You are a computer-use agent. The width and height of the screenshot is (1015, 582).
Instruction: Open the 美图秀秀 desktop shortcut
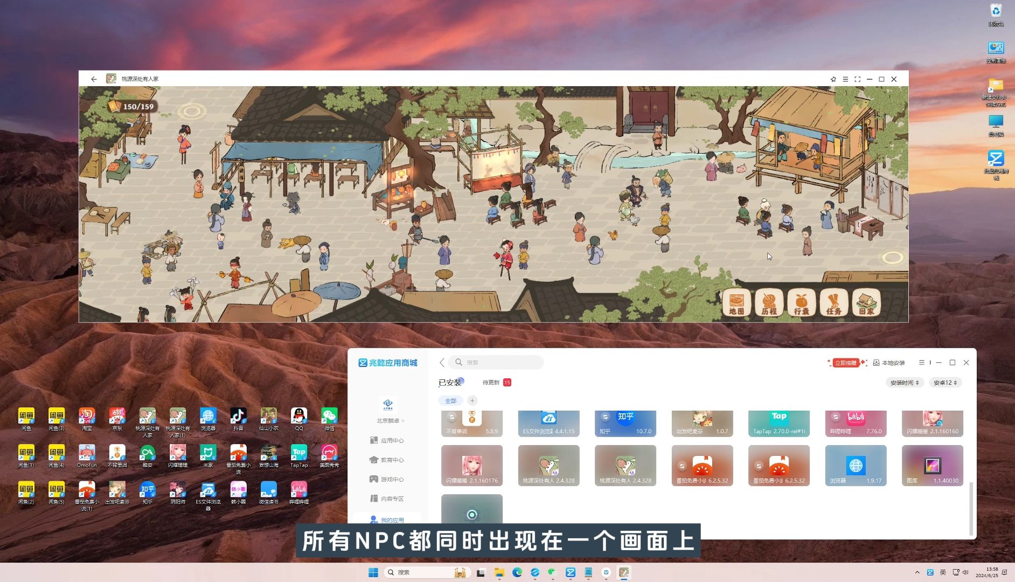coord(329,456)
